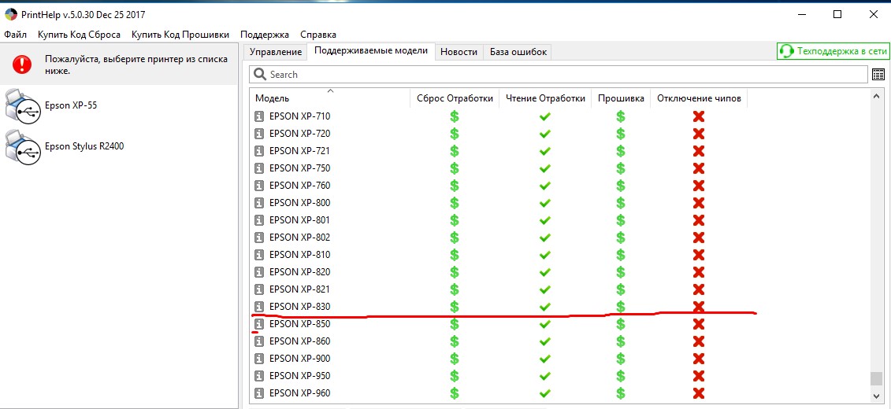Image resolution: width=891 pixels, height=409 pixels.
Task: Click the Search input field
Action: [558, 74]
